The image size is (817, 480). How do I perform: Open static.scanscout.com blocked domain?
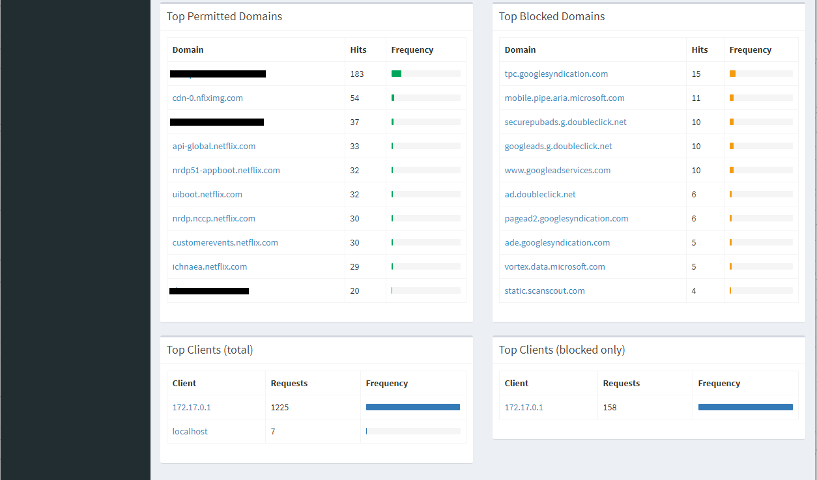545,290
